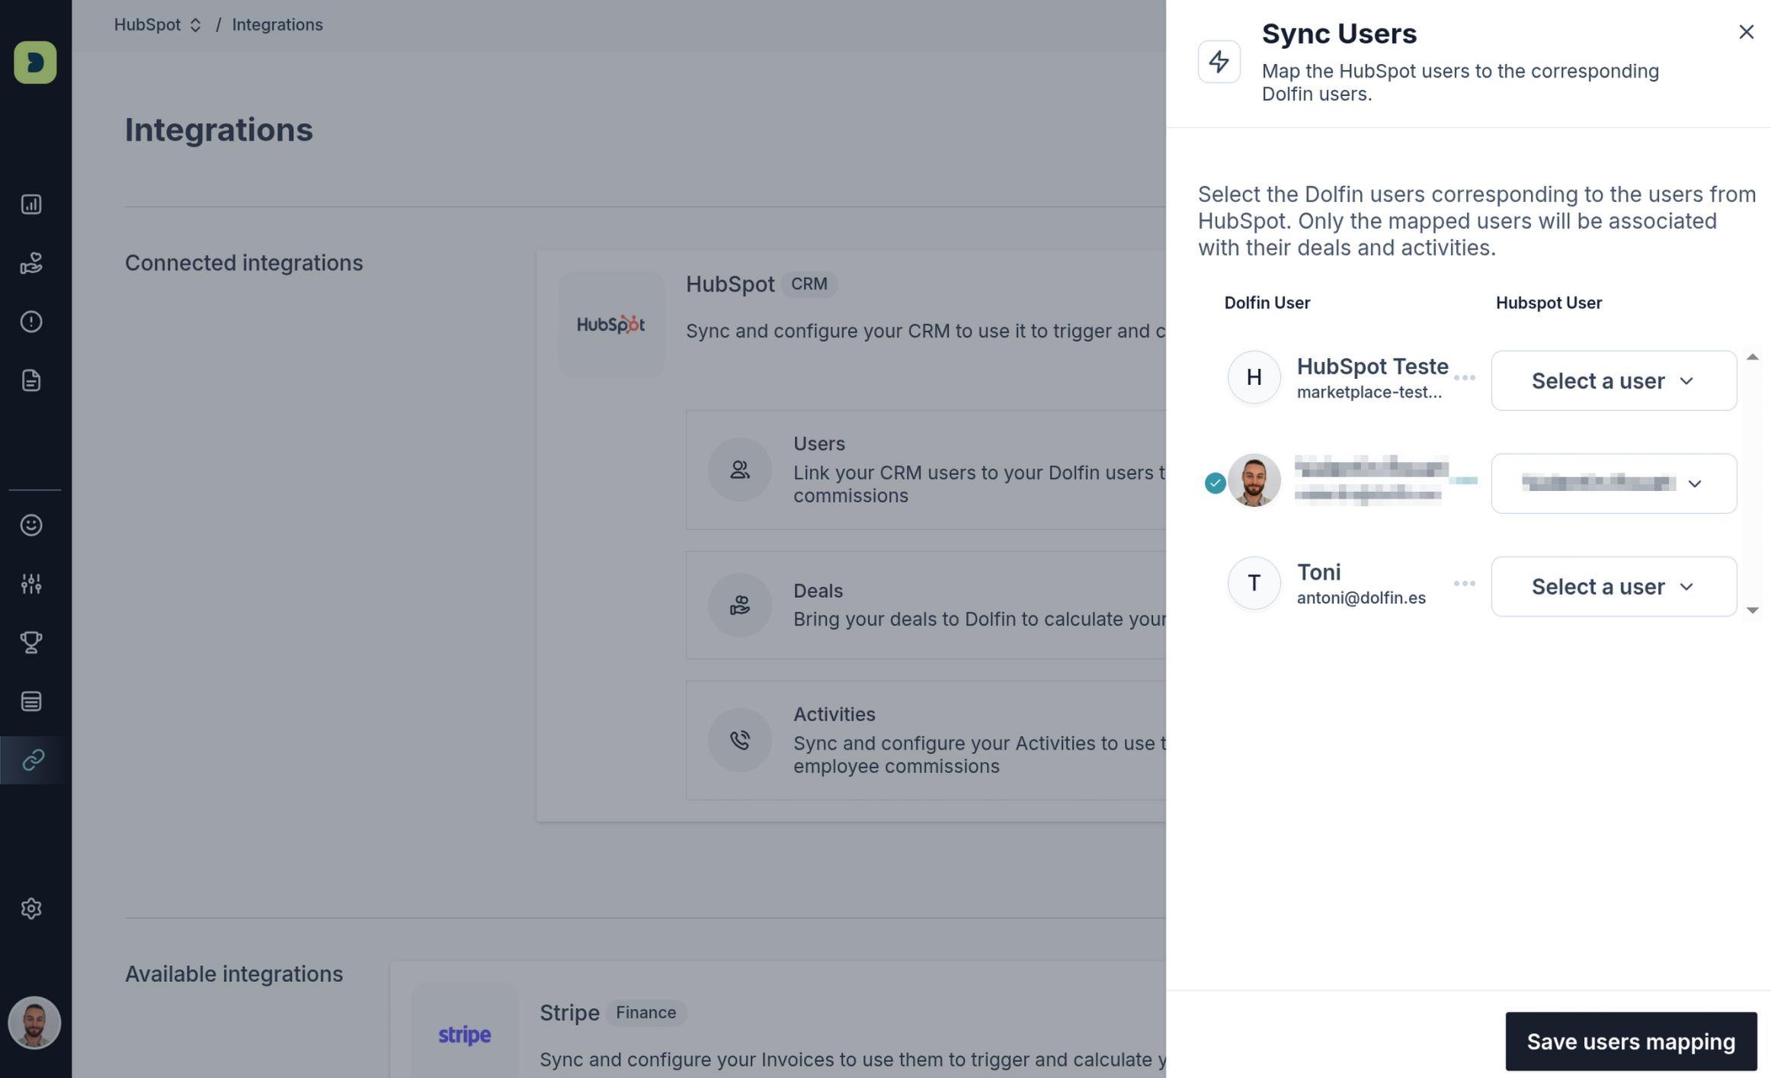Click the photo avatar of mapped user
This screenshot has height=1078, width=1771.
click(1254, 480)
